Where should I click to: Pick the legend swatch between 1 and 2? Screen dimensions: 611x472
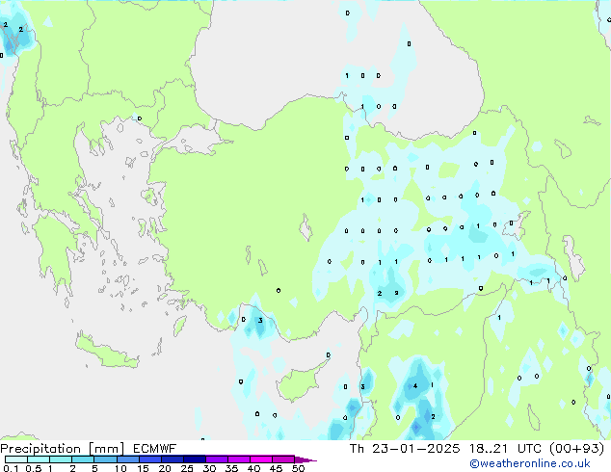point(61,459)
